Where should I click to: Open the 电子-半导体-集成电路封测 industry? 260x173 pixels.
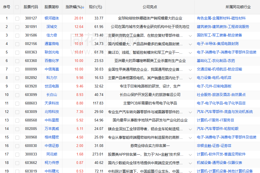pyautogui.click(x=217, y=44)
